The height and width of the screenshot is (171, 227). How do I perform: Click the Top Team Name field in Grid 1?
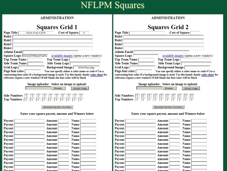click(35, 60)
